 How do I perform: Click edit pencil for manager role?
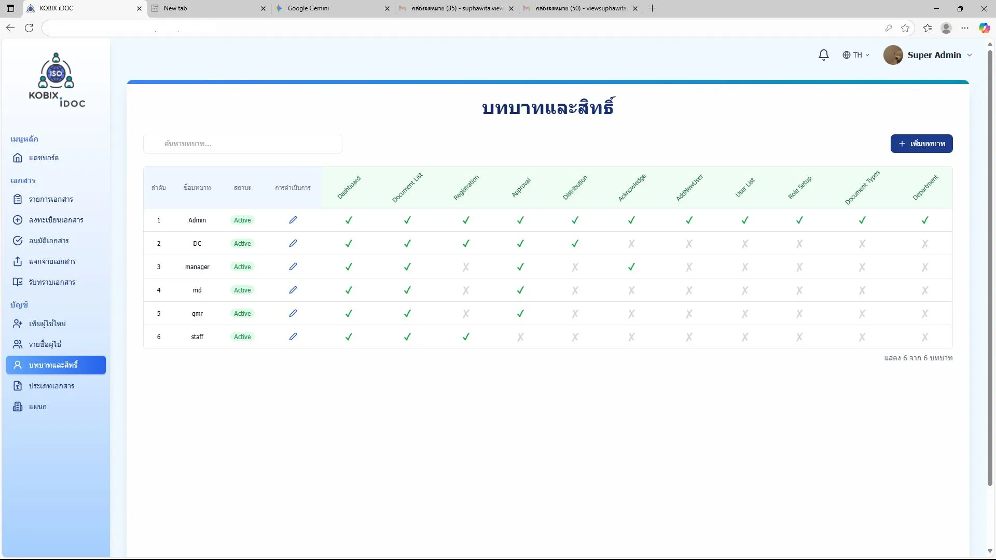293,267
